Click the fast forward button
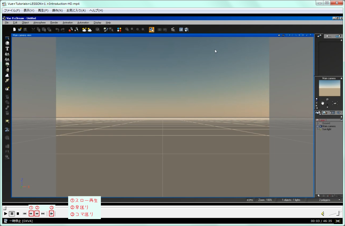 point(37,213)
